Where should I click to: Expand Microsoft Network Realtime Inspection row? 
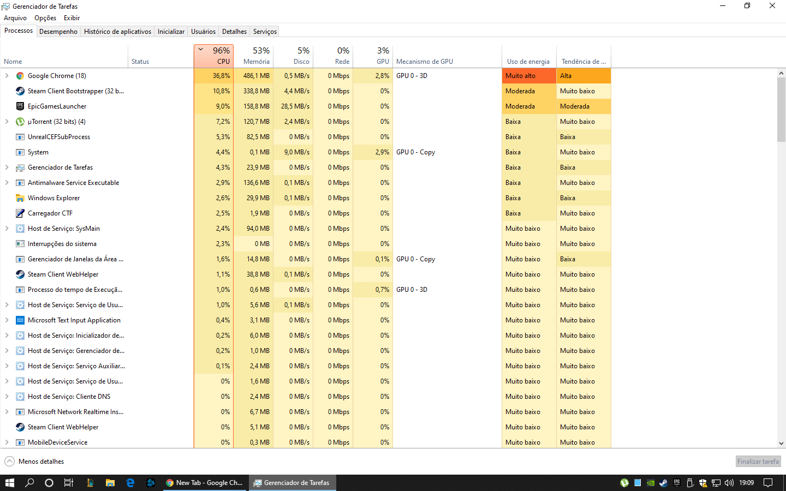point(7,412)
